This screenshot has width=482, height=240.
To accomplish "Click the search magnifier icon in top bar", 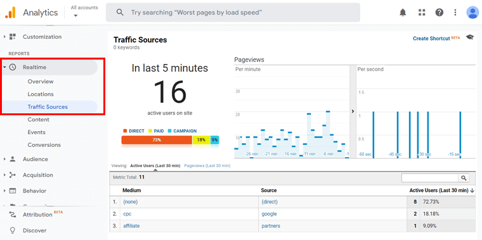I will pyautogui.click(x=120, y=13).
